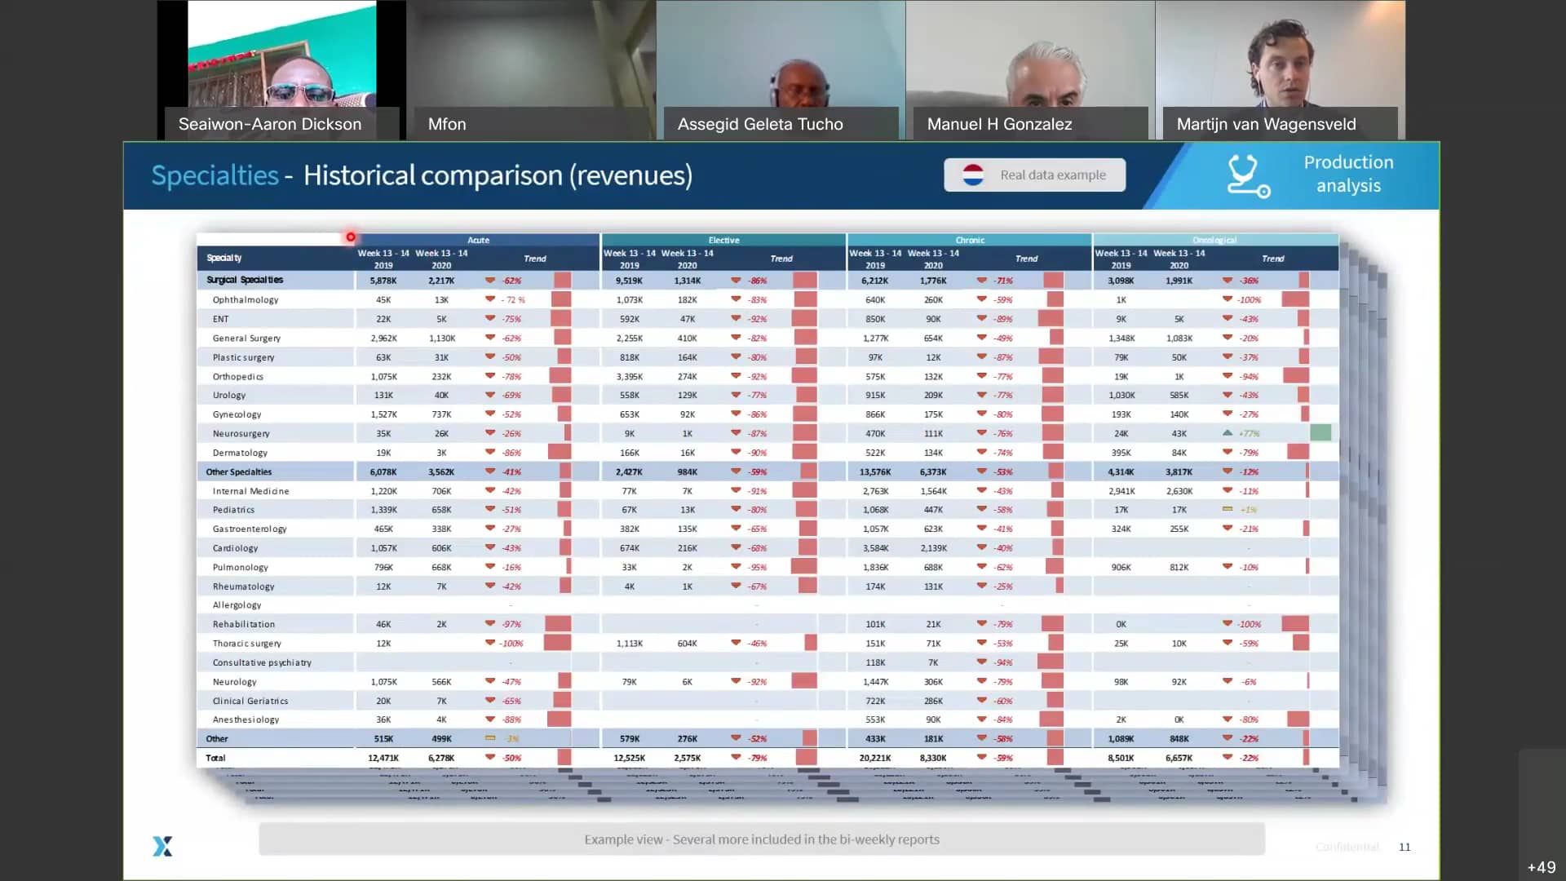Expand the Chronic column group
Screen dimensions: 1566x881
[969, 240]
